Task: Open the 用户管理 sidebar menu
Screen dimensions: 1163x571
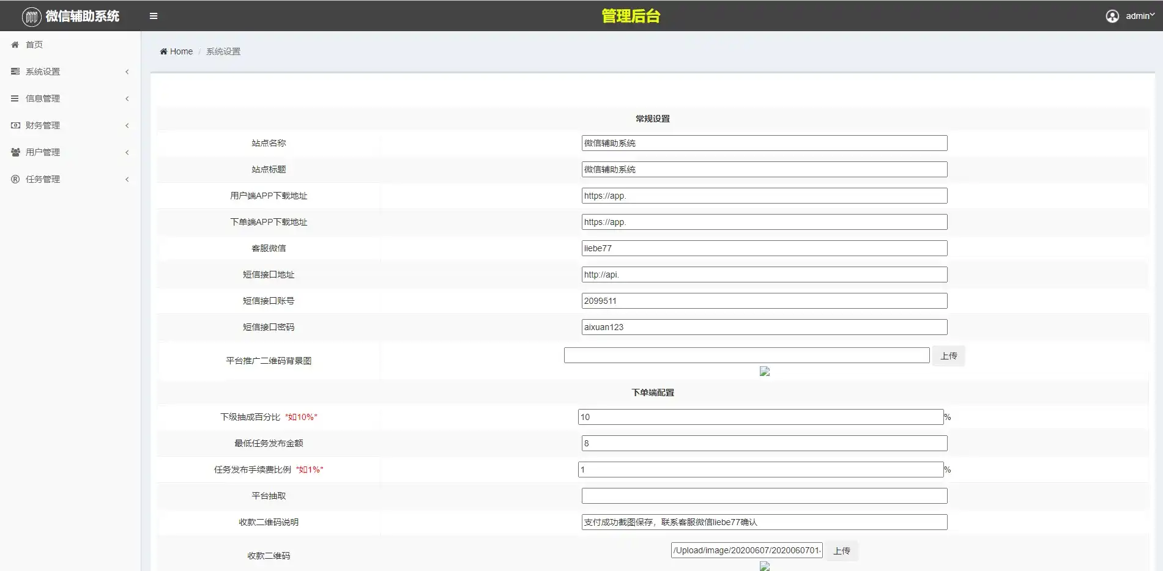Action: coord(70,152)
